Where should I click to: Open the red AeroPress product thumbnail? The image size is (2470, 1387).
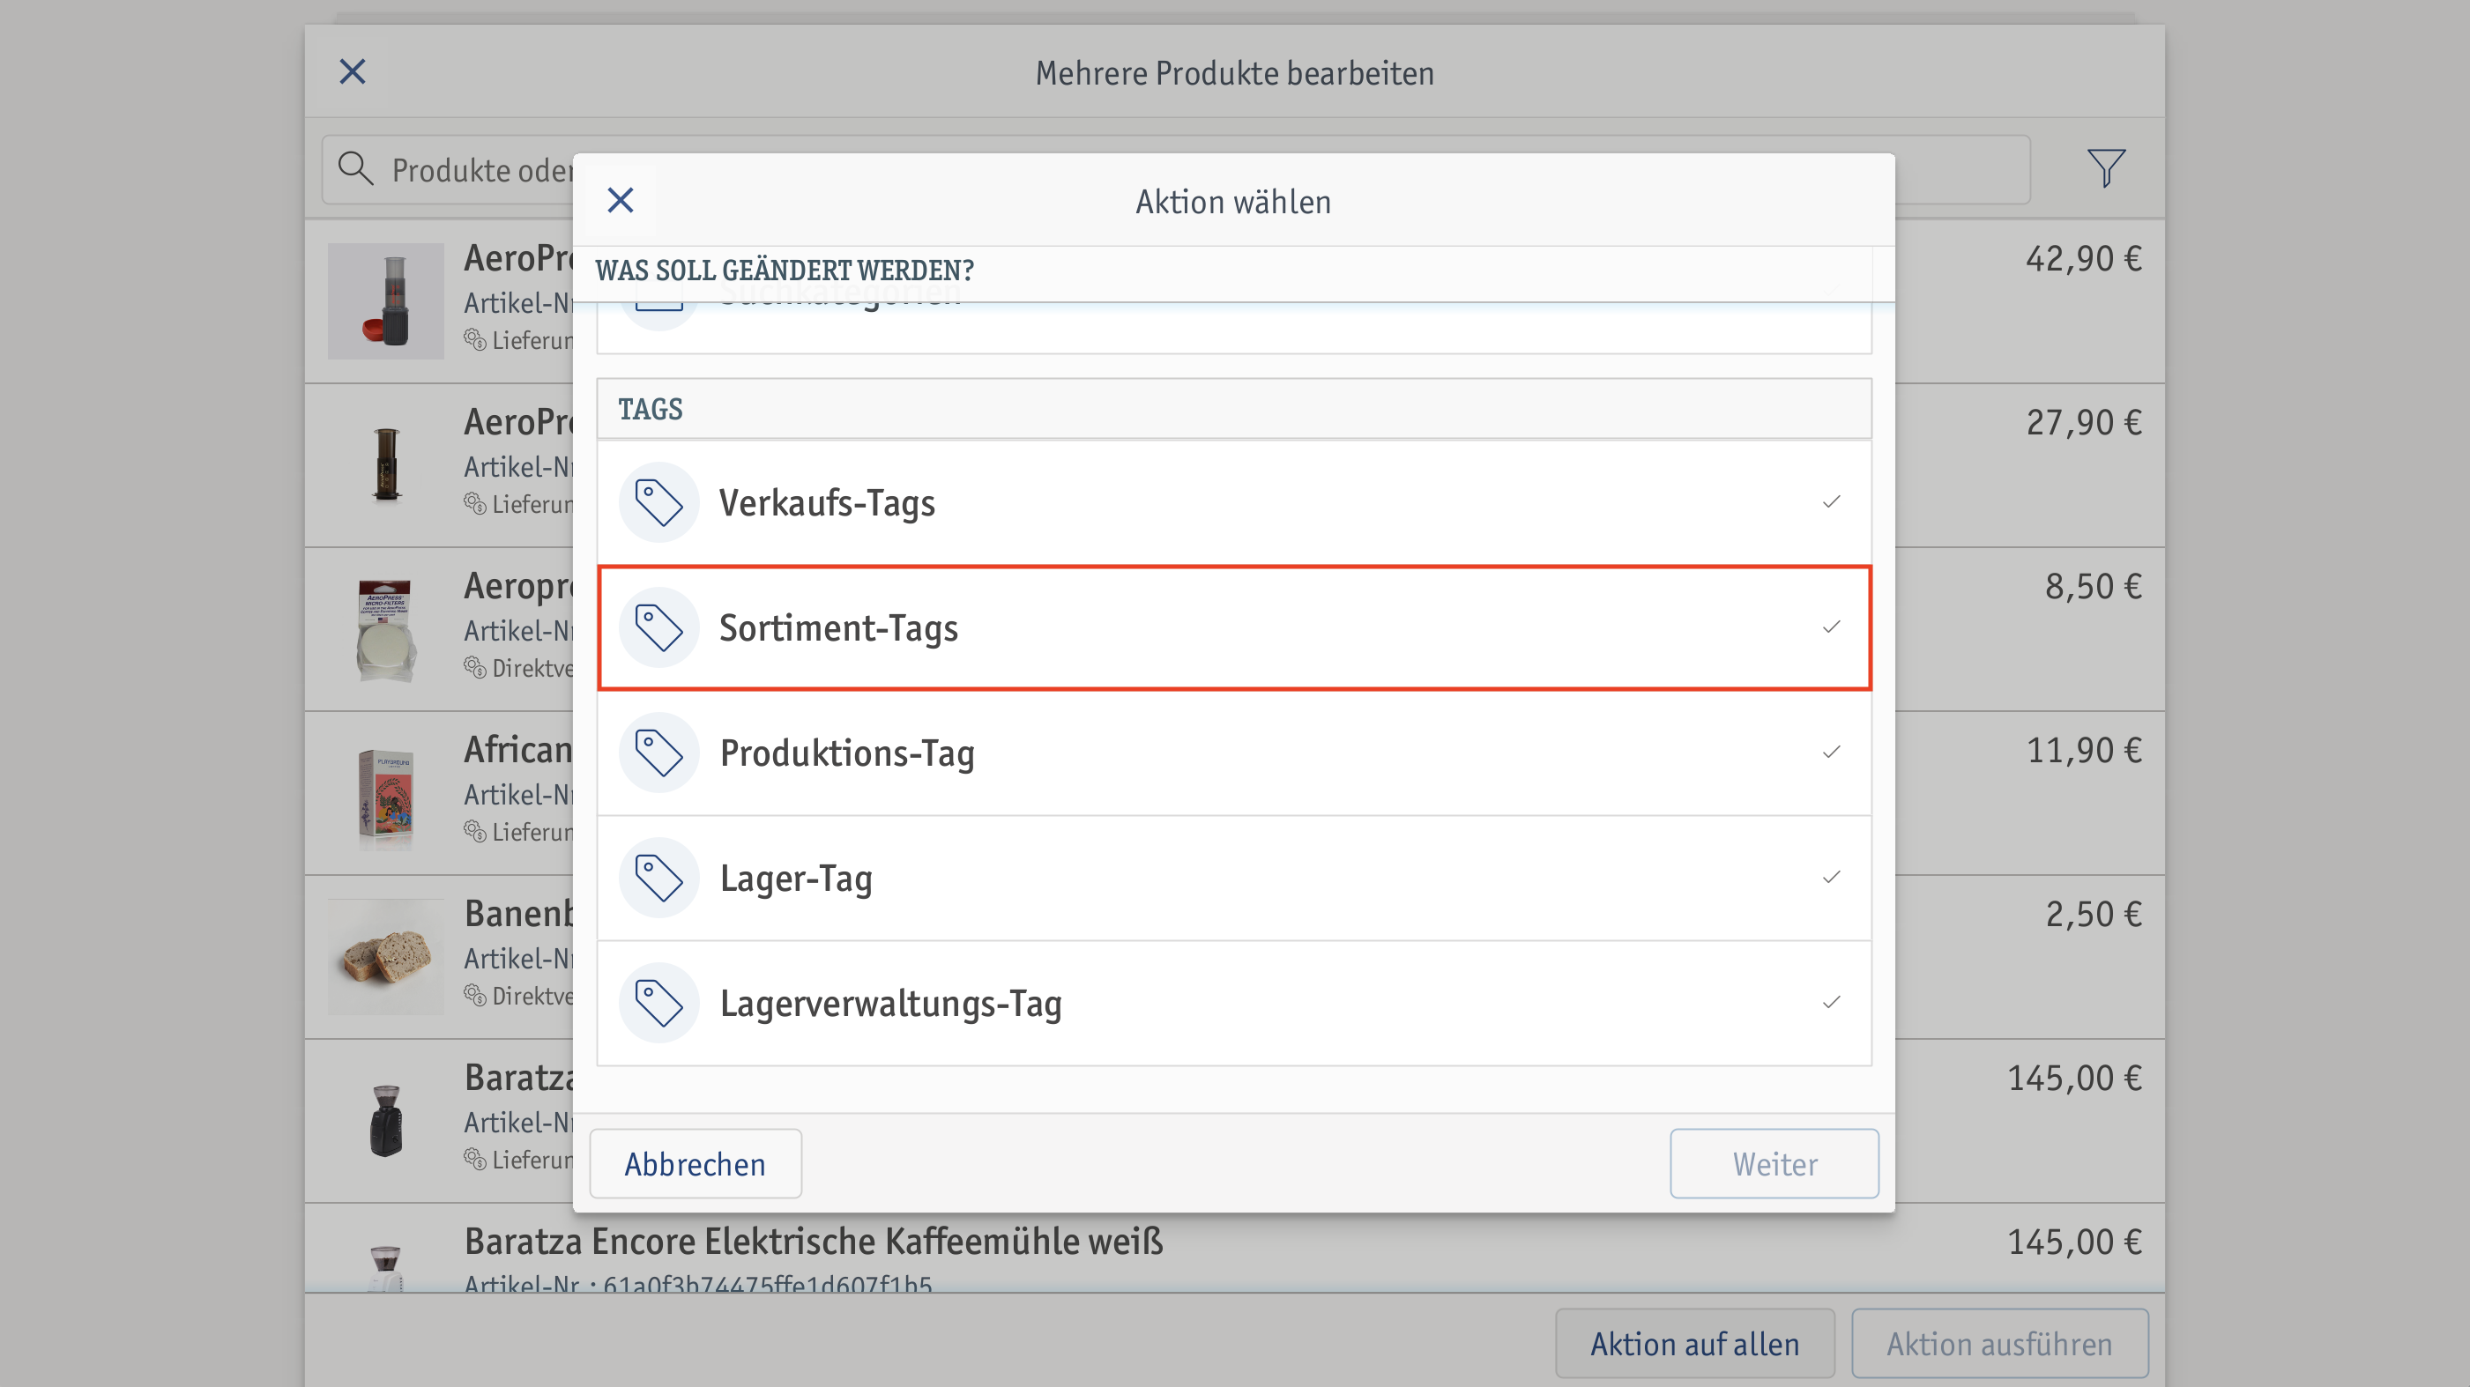coord(385,301)
